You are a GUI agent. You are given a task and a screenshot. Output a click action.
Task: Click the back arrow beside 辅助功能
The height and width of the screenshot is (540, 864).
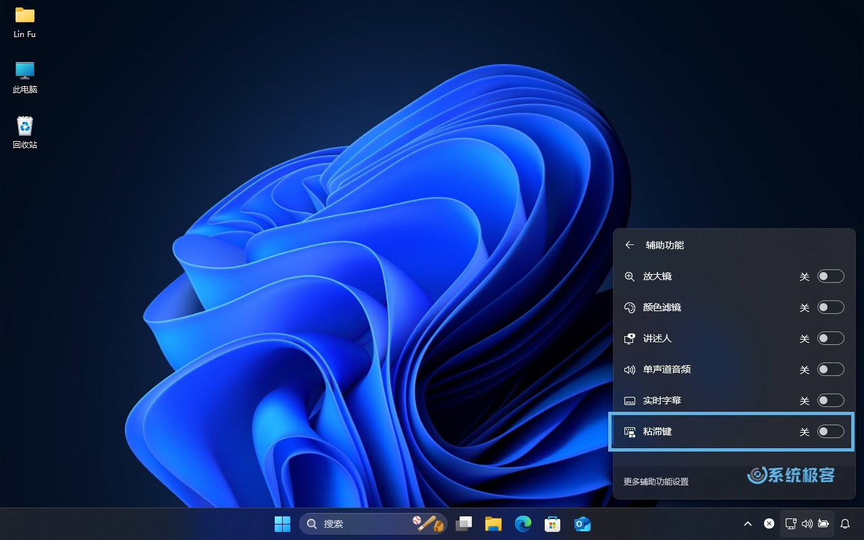(630, 245)
